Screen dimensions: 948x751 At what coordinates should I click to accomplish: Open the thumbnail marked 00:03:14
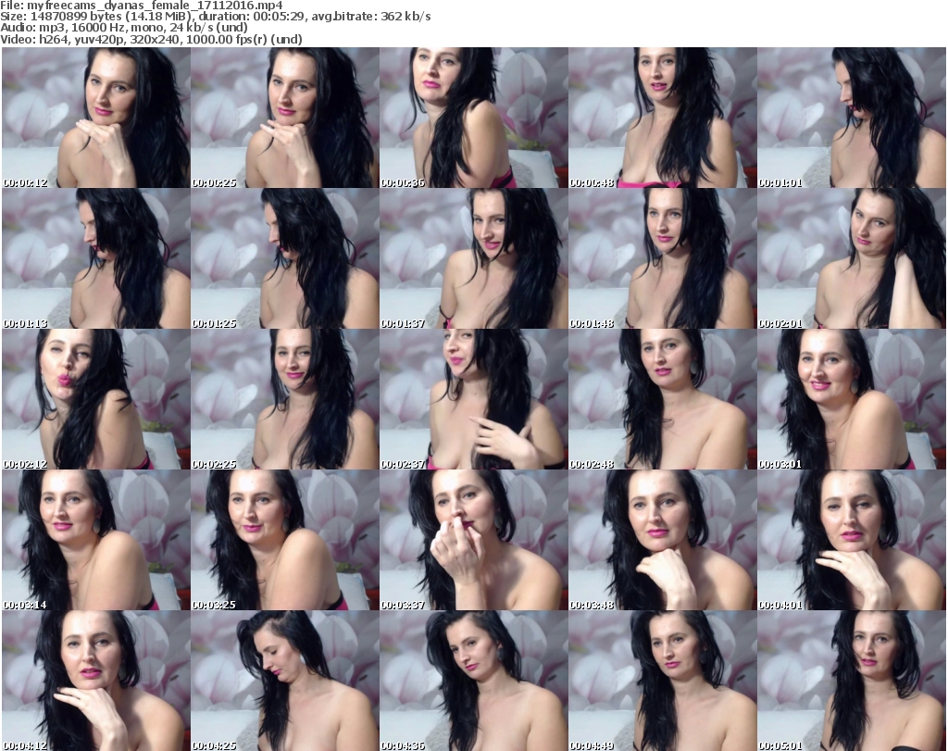(95, 540)
